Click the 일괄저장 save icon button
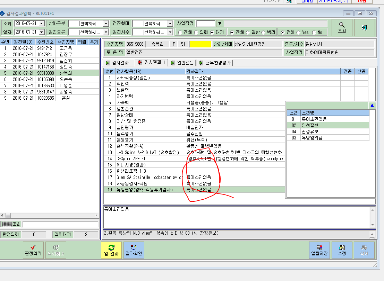Screen dimensions: 384x281 (319, 250)
